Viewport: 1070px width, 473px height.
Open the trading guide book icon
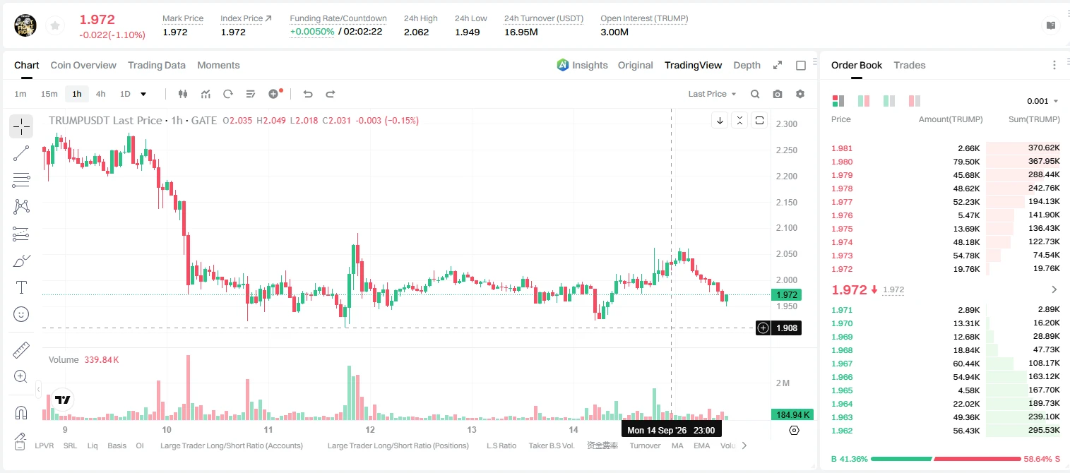[x=1051, y=25]
